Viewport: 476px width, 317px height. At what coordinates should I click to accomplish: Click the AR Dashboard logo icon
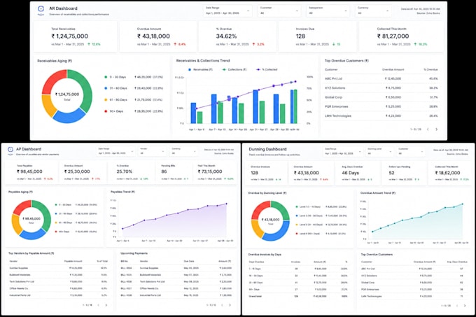pyautogui.click(x=41, y=8)
